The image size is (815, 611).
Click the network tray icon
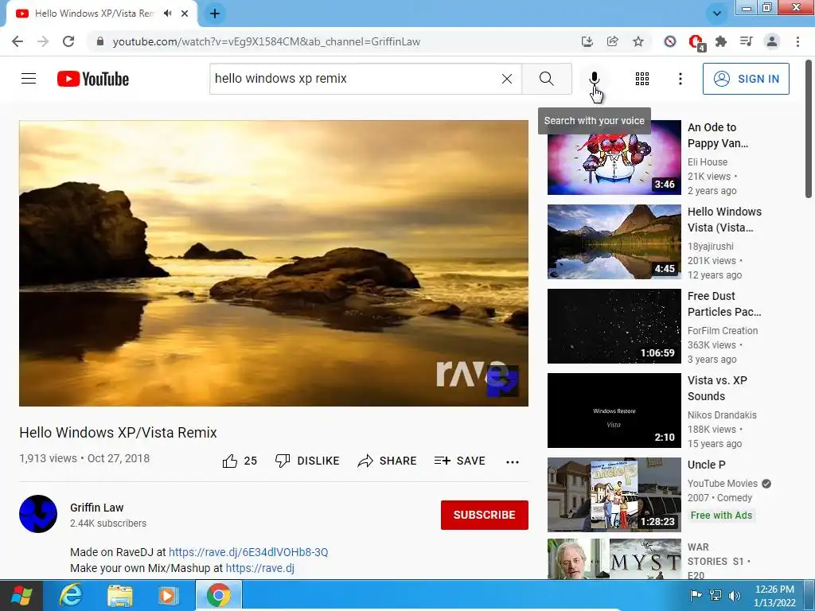(x=716, y=595)
